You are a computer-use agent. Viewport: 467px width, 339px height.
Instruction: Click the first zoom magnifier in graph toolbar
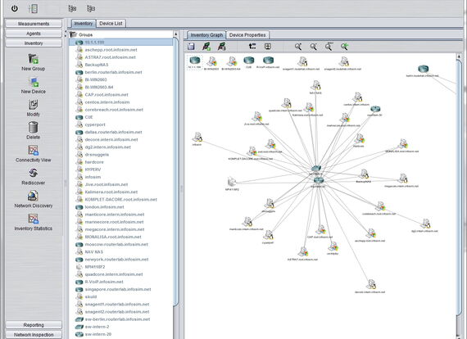click(x=298, y=47)
